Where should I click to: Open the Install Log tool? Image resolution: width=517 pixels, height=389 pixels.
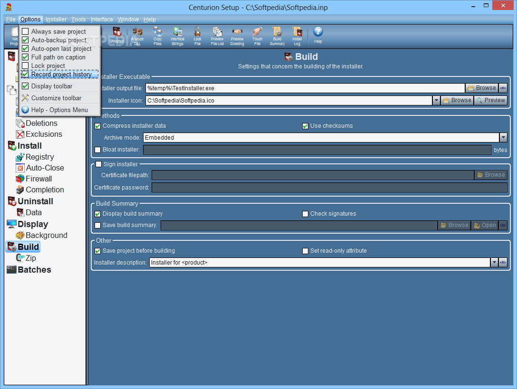point(297,36)
